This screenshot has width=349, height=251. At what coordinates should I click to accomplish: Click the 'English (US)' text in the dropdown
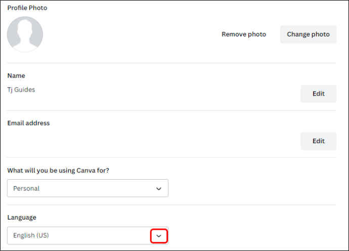pyautogui.click(x=31, y=235)
